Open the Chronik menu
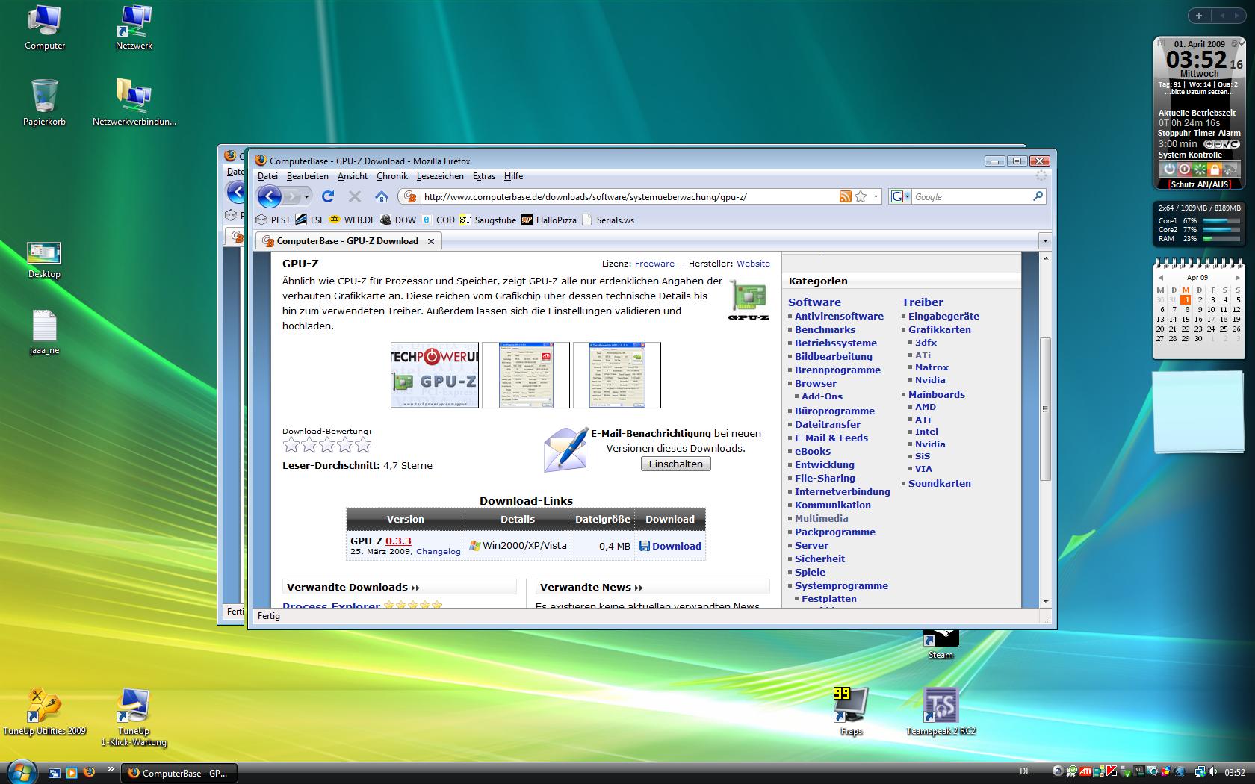Screen dimensions: 1255x784 coord(392,176)
